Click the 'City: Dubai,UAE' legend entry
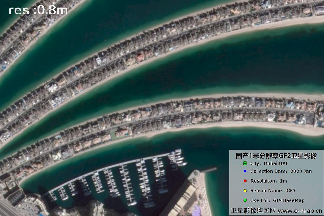 (x=269, y=164)
